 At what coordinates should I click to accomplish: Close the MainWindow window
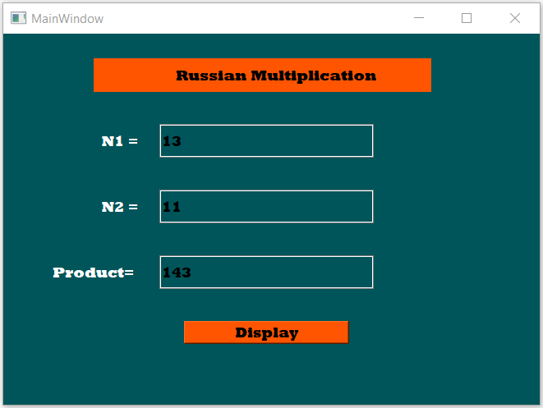point(515,18)
